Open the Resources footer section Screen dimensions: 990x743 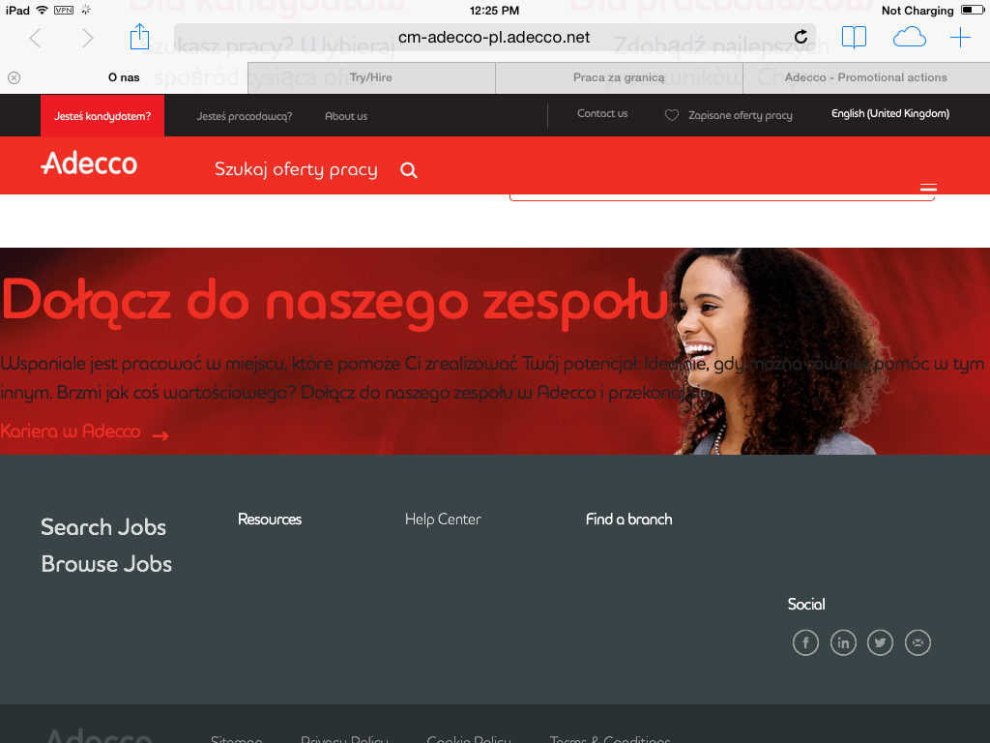pyautogui.click(x=270, y=520)
